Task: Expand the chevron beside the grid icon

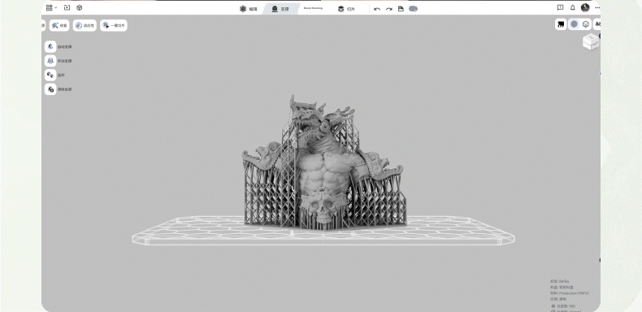Action: (x=56, y=8)
